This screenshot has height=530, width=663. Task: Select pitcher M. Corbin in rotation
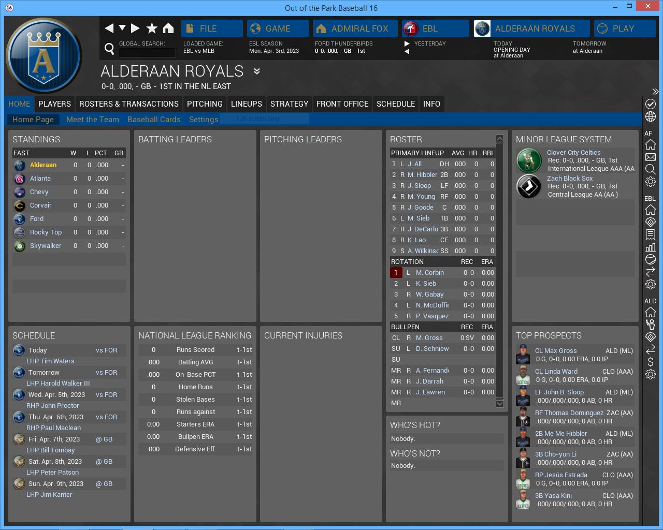[x=429, y=273]
